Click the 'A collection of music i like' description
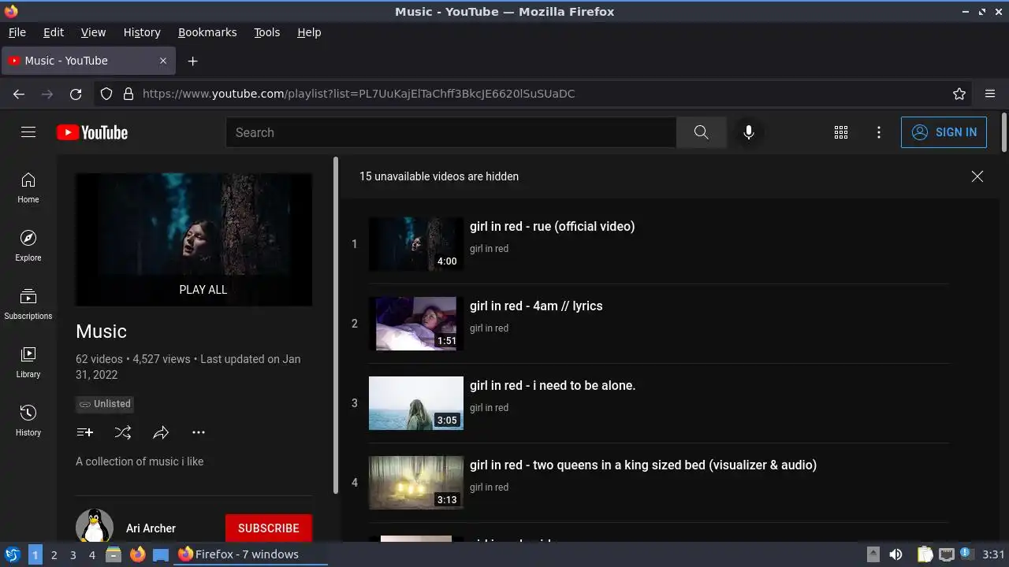The image size is (1009, 567). click(140, 461)
